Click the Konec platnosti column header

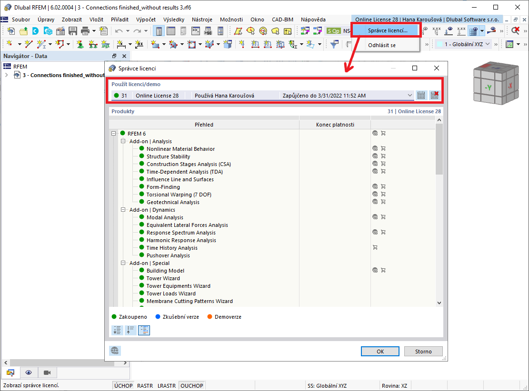[x=335, y=125]
